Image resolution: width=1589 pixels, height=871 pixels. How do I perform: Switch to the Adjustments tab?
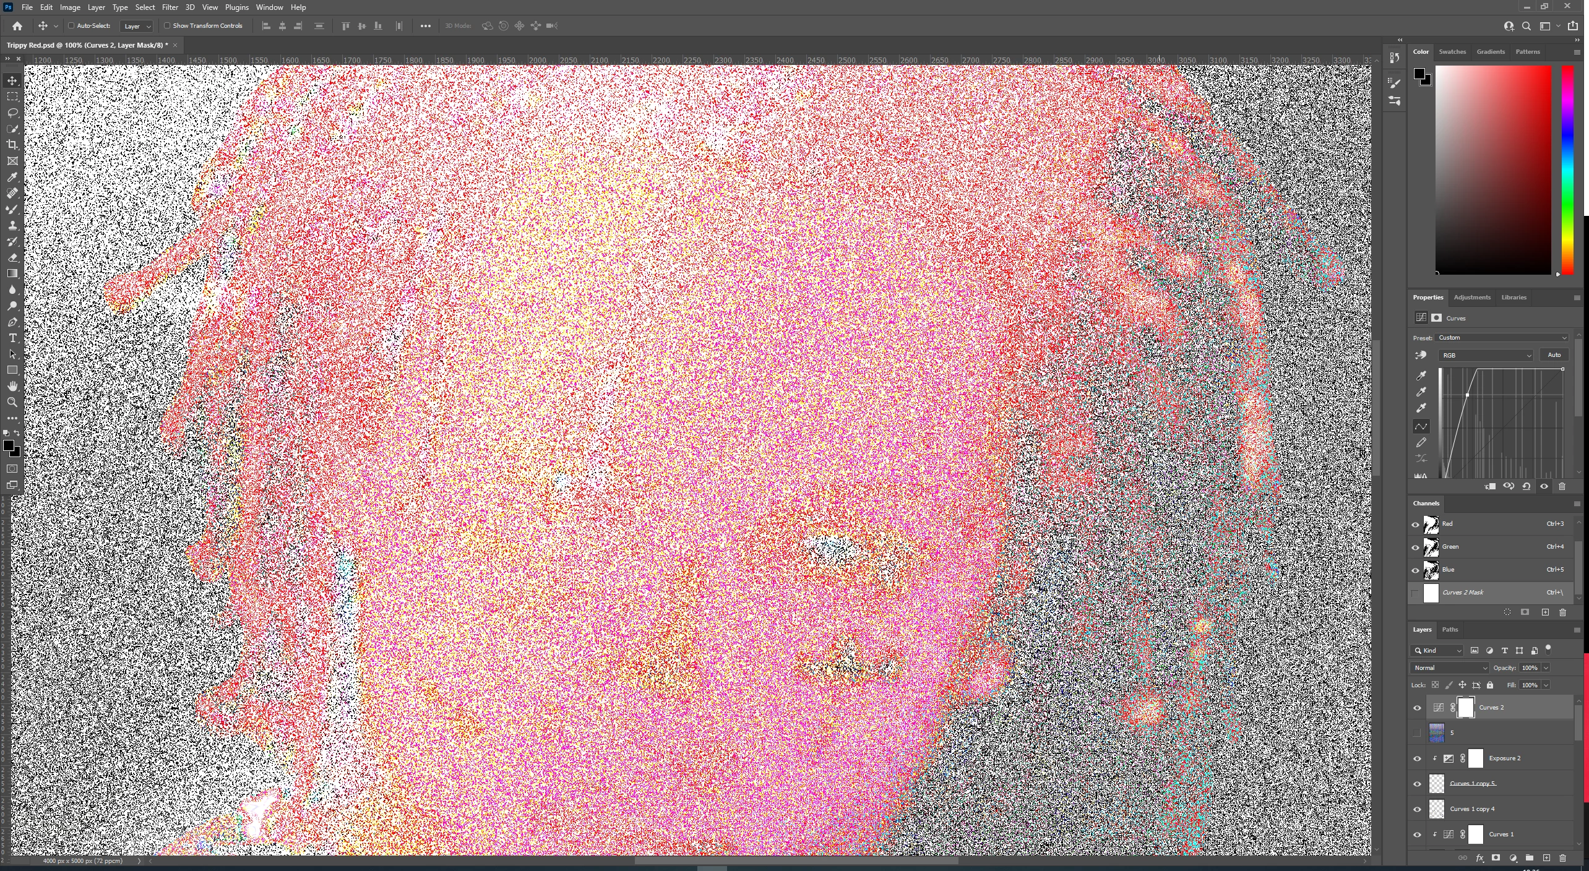pyautogui.click(x=1472, y=298)
